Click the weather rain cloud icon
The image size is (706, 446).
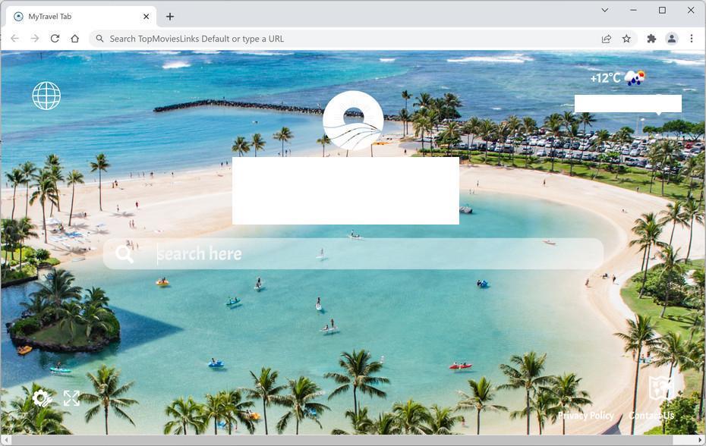tap(635, 77)
